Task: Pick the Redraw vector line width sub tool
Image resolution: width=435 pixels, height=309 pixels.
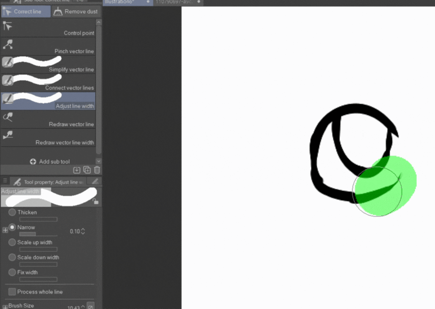Action: tap(48, 137)
